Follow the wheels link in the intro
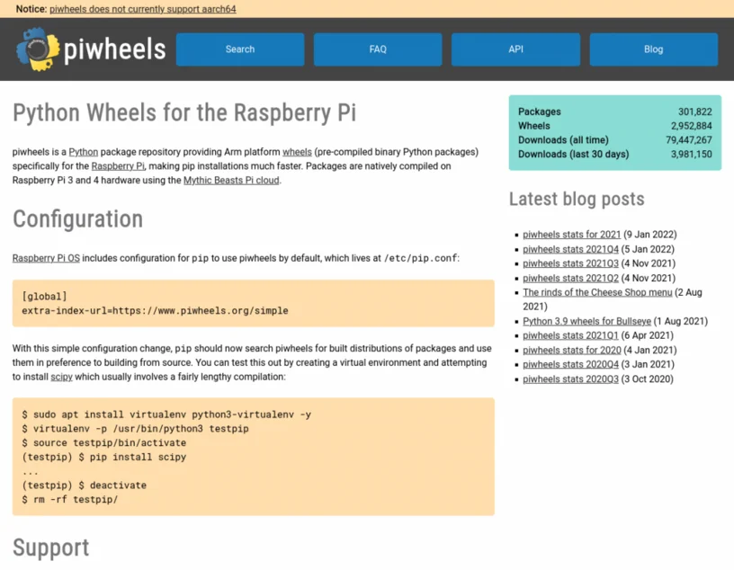Screen dimensions: 734x570 click(297, 152)
